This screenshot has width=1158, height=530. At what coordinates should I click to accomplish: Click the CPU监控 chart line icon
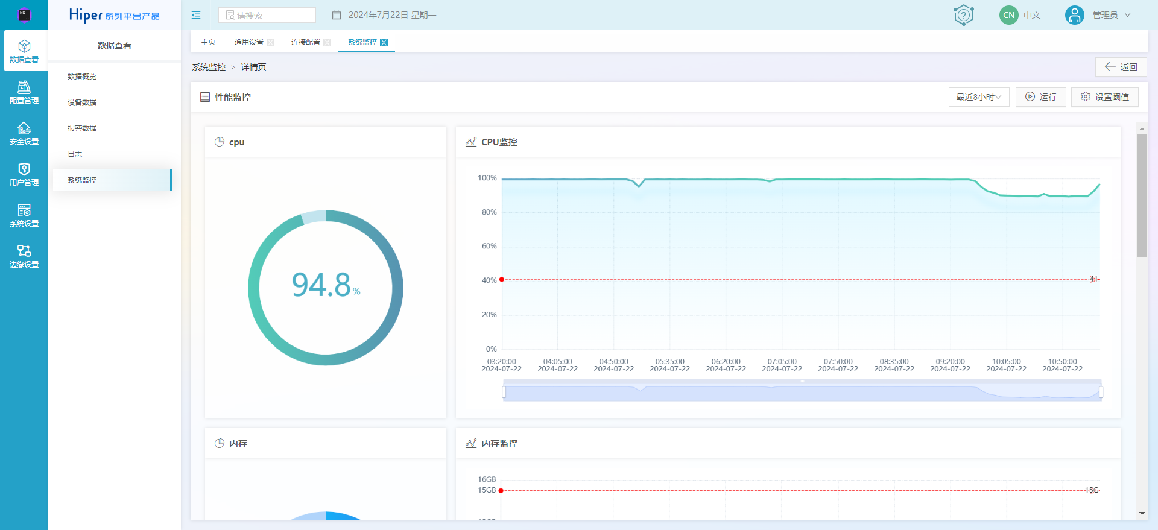[x=471, y=142]
